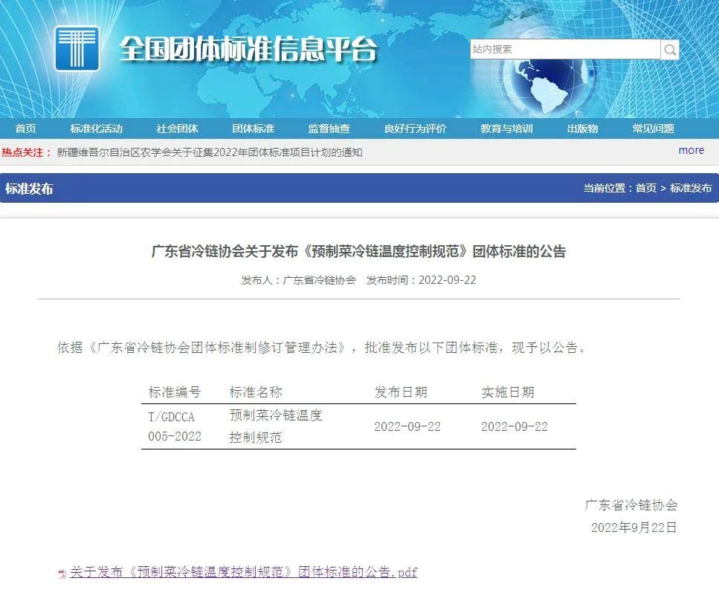The height and width of the screenshot is (604, 719).
Task: Click standard number T/GDCCA 005-2022
Action: [x=175, y=426]
